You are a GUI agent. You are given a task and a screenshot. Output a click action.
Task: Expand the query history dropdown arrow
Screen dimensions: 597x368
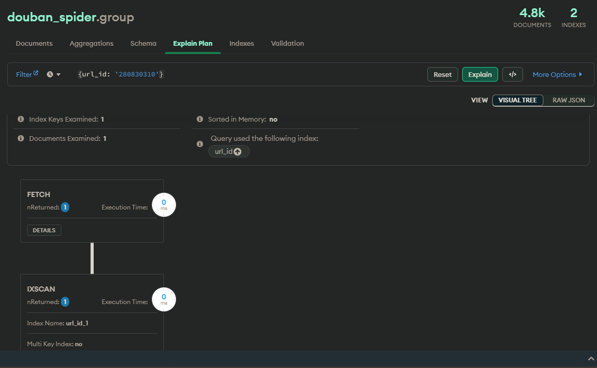(x=59, y=74)
